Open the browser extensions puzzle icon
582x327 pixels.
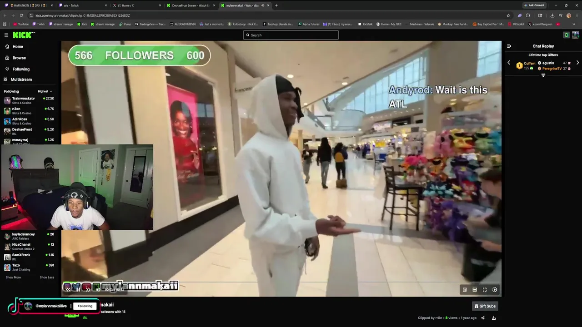[x=528, y=15]
